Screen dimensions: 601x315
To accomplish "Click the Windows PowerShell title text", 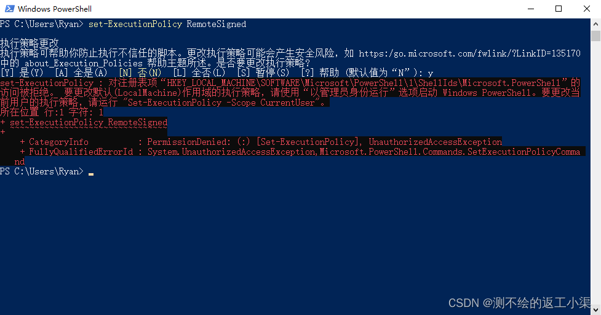I will coord(54,9).
